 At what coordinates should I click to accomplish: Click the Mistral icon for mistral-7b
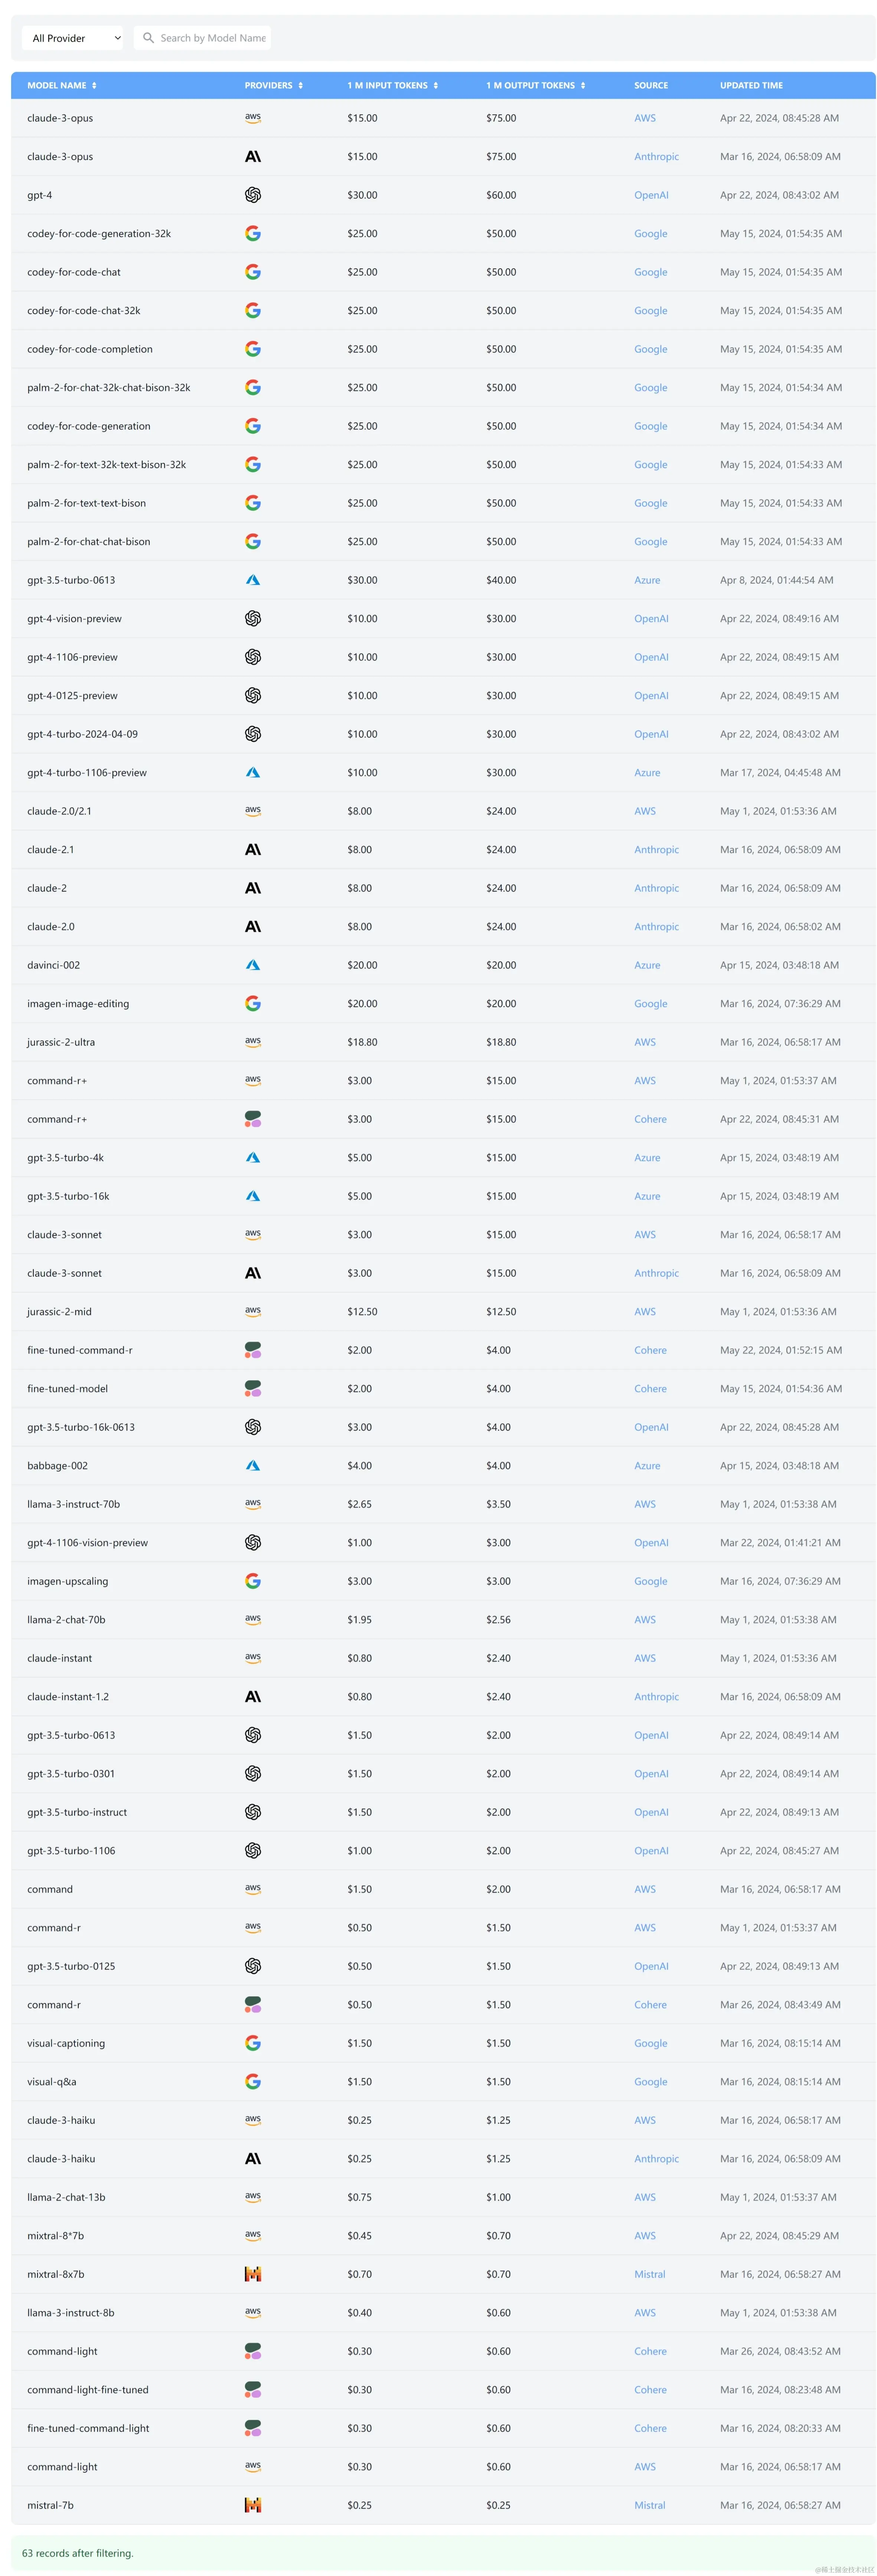pyautogui.click(x=253, y=2505)
